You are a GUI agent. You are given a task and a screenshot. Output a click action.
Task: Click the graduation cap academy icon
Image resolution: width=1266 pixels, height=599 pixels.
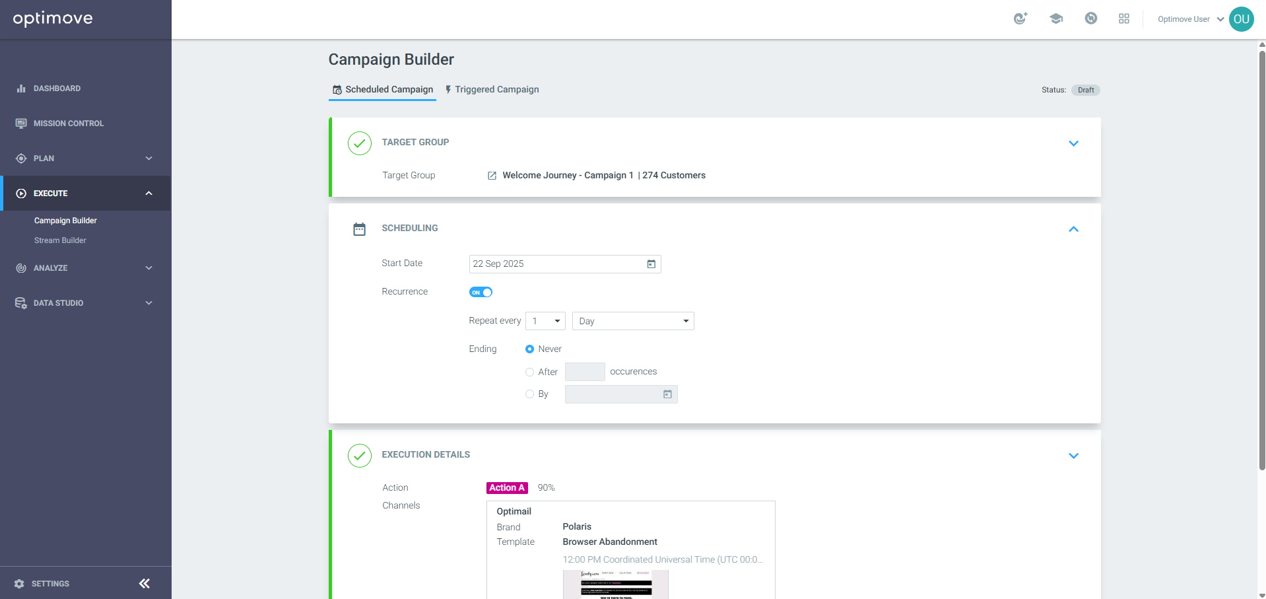point(1055,19)
